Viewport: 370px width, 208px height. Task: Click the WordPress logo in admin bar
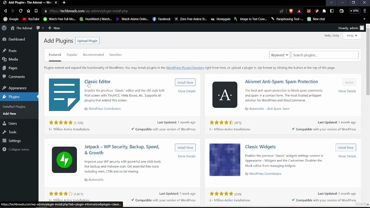pos(4,28)
